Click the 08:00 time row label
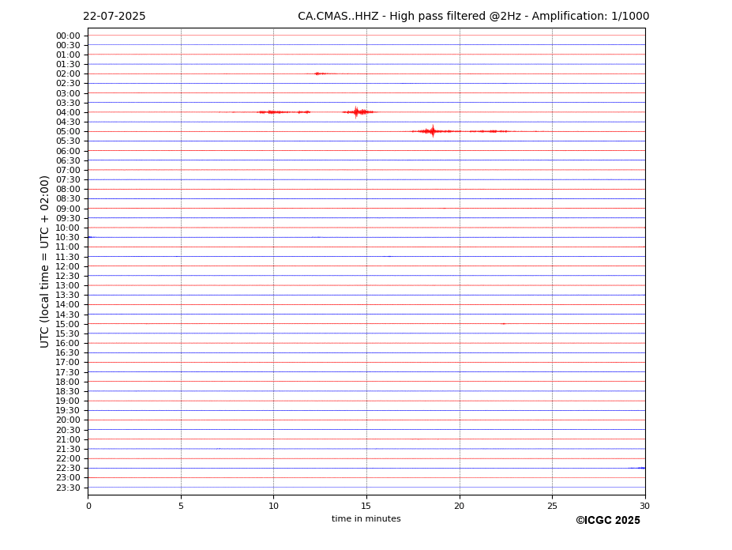 point(68,189)
